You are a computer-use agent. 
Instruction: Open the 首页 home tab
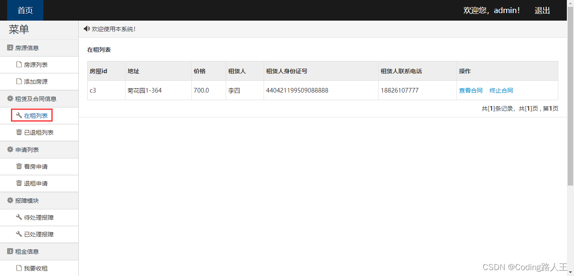[25, 10]
